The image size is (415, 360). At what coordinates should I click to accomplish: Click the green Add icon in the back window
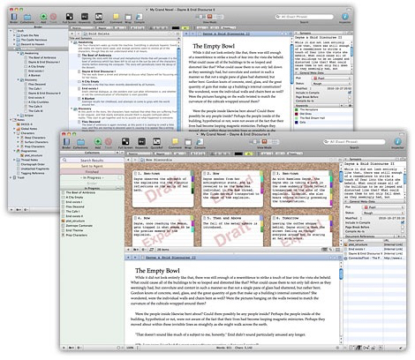43,17
